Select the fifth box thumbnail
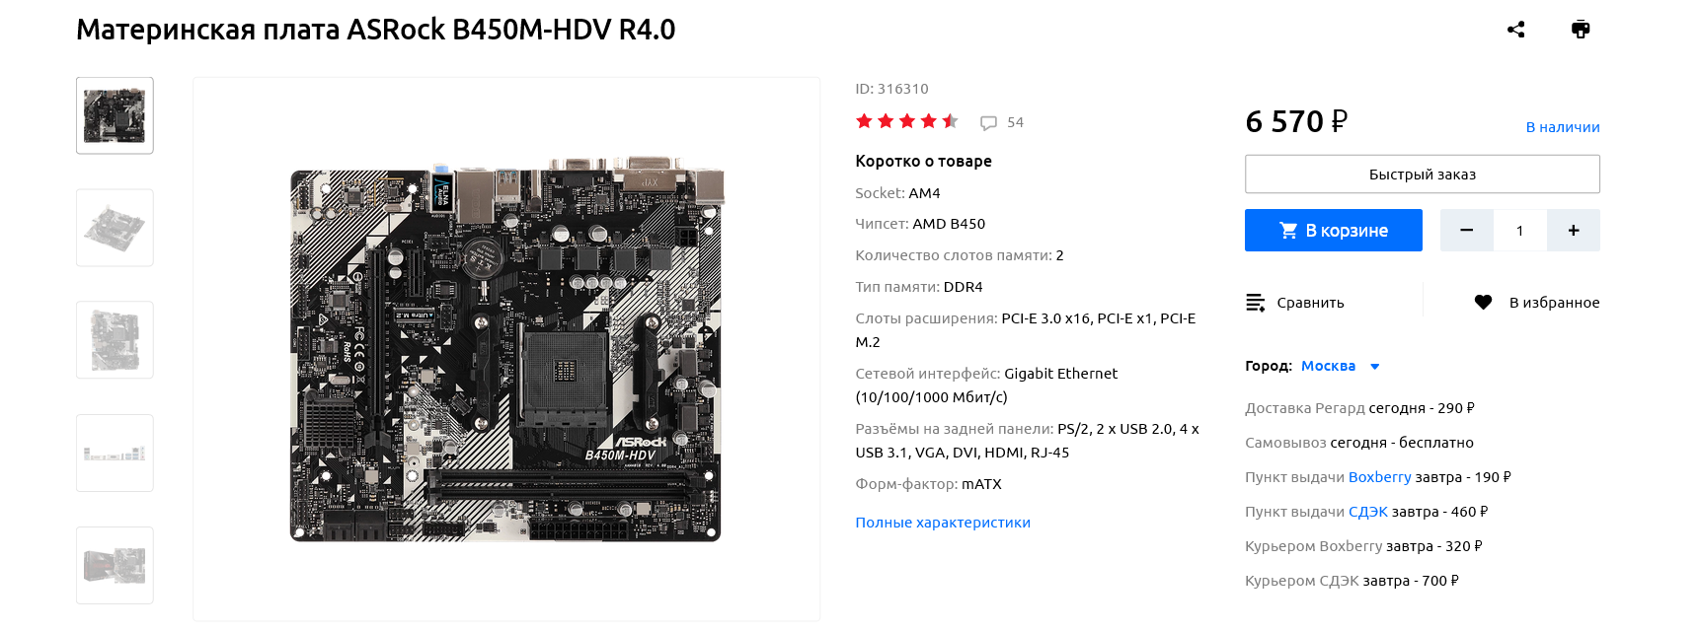1700x631 pixels. 115,566
